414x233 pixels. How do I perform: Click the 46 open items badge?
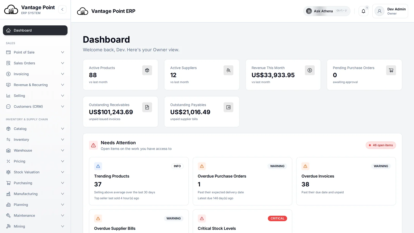[x=381, y=145]
